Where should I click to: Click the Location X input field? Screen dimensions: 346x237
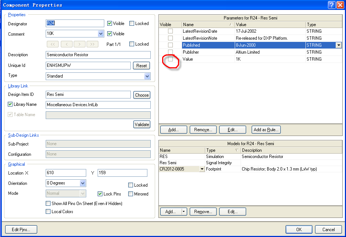pyautogui.click(x=66, y=173)
